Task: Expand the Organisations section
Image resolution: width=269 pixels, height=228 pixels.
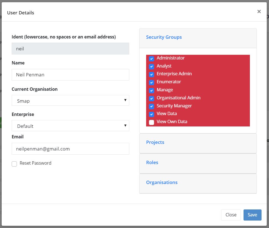Action: (162, 182)
